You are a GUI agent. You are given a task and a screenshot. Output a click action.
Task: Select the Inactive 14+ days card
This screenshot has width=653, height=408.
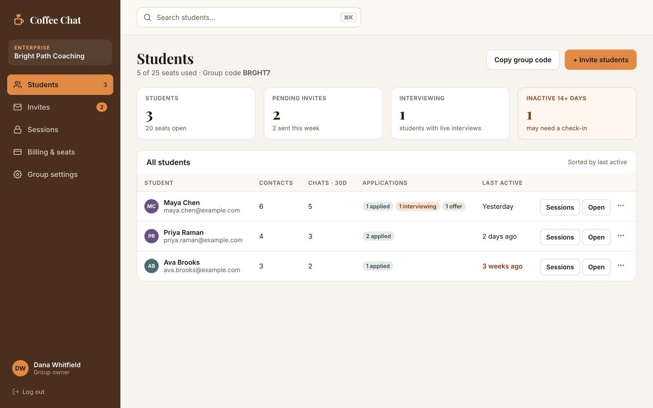577,113
